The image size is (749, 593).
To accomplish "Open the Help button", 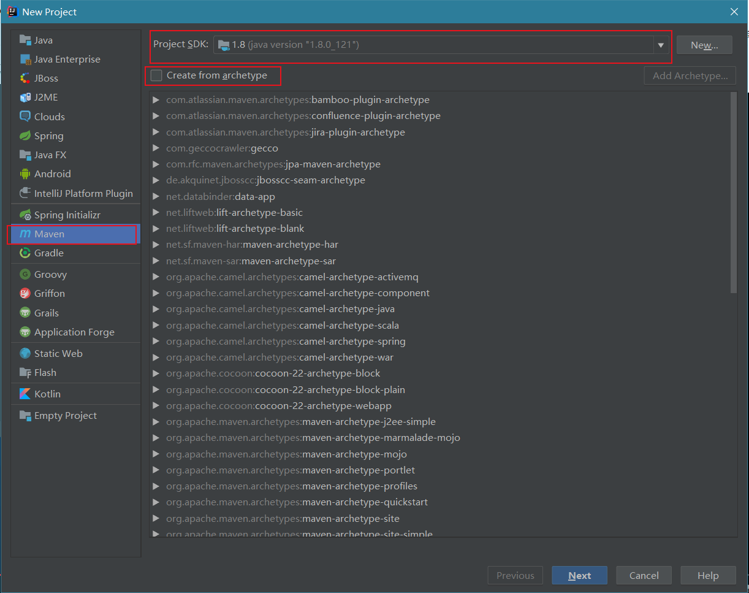I will click(708, 575).
